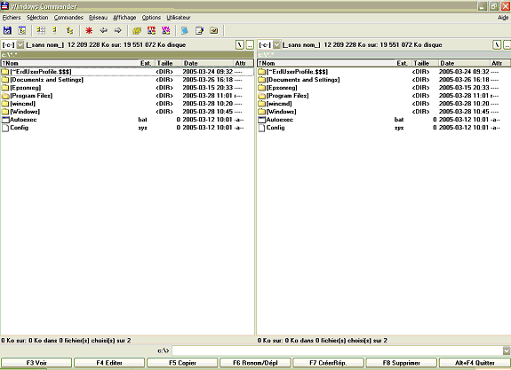Go back using the left arrow icon

[104, 30]
